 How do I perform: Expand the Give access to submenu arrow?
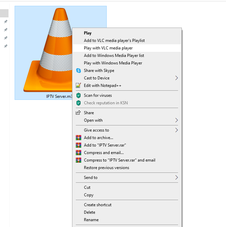pyautogui.click(x=176, y=130)
